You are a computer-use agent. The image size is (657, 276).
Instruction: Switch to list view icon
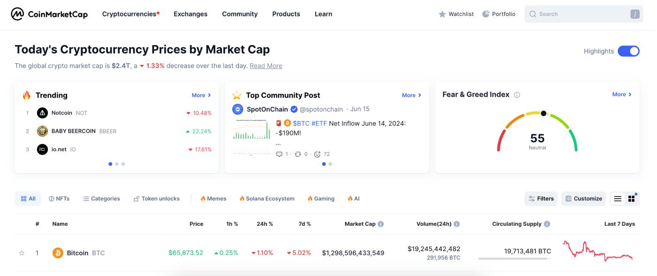coord(618,199)
